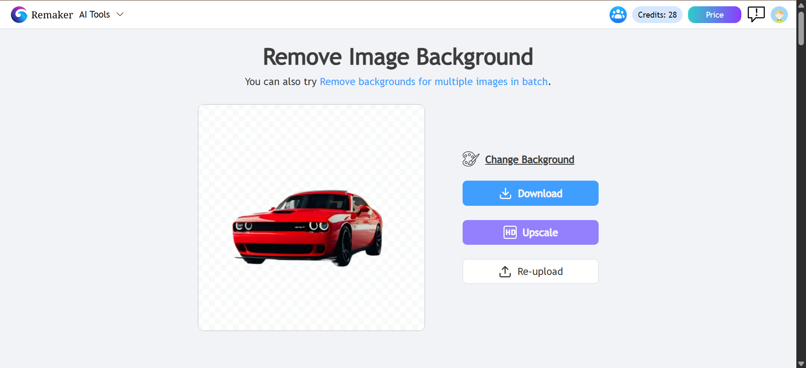Open the Change Background link

[x=529, y=160]
